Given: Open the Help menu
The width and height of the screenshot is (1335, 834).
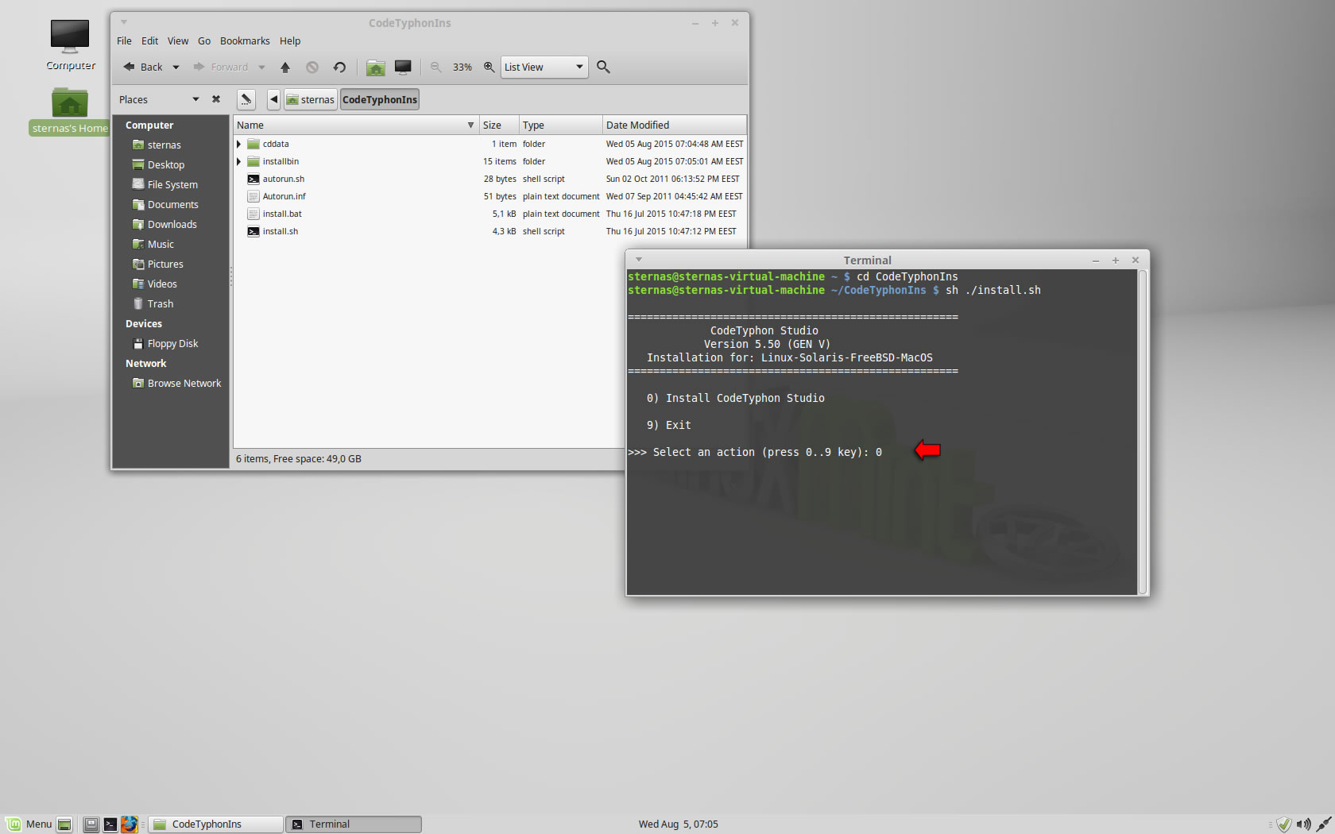Looking at the screenshot, I should point(290,41).
